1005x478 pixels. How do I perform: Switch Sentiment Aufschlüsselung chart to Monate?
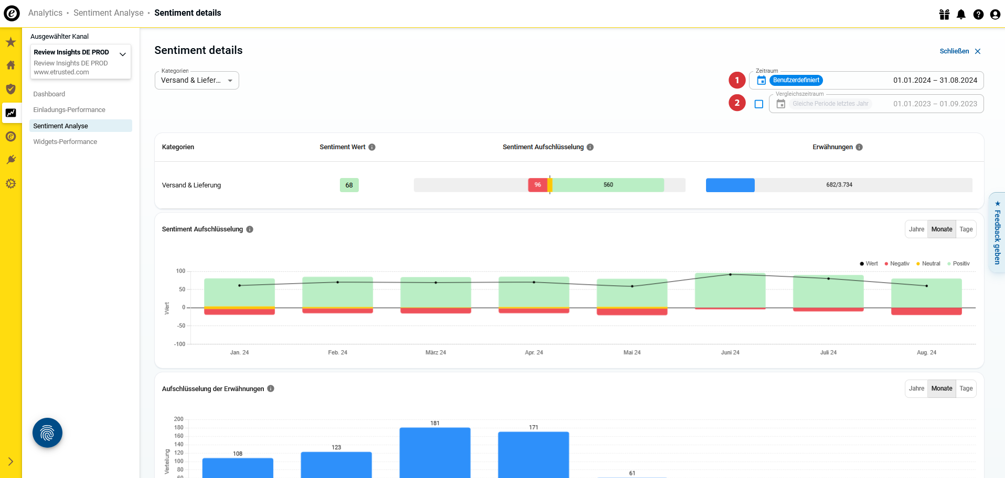pos(942,229)
